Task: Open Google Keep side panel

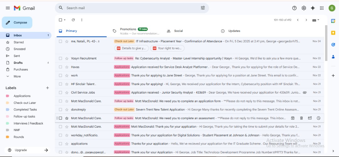Action: [333, 33]
